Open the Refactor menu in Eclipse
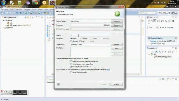The height and width of the screenshot is (101, 179). pos(19,10)
